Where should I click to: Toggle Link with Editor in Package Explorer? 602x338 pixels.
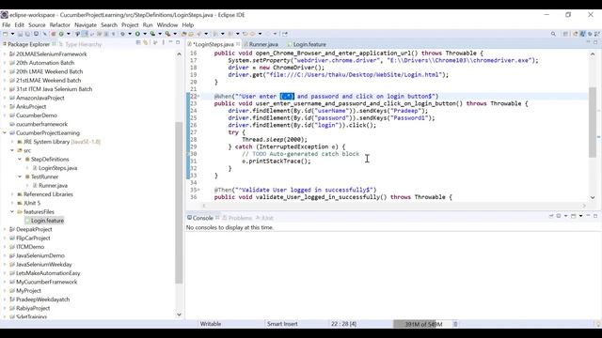point(146,42)
